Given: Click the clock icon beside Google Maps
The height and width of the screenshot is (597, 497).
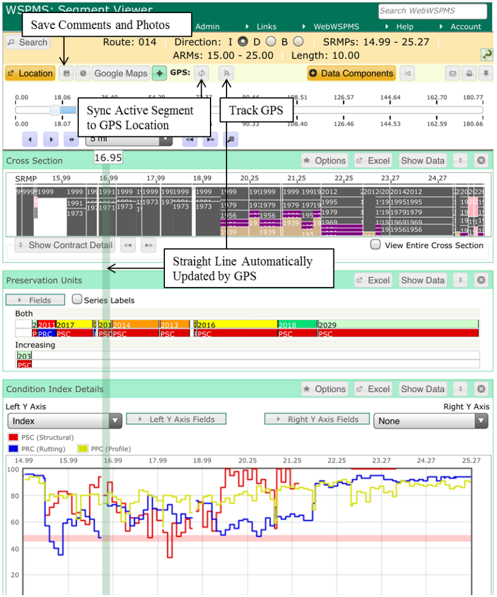Looking at the screenshot, I should coord(82,74).
